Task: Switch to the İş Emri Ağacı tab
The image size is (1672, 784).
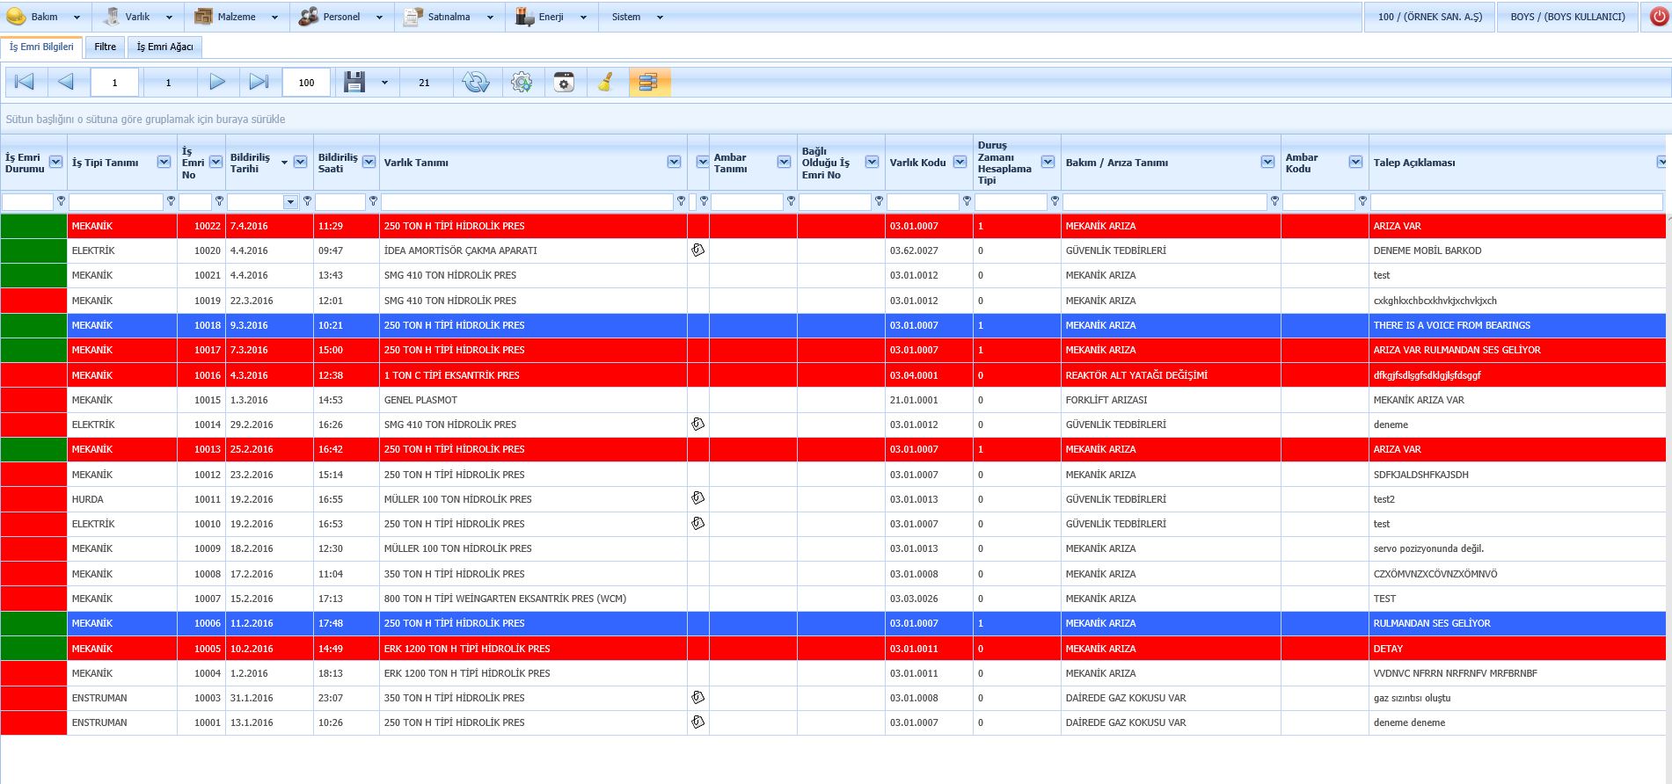Action: pos(164,47)
